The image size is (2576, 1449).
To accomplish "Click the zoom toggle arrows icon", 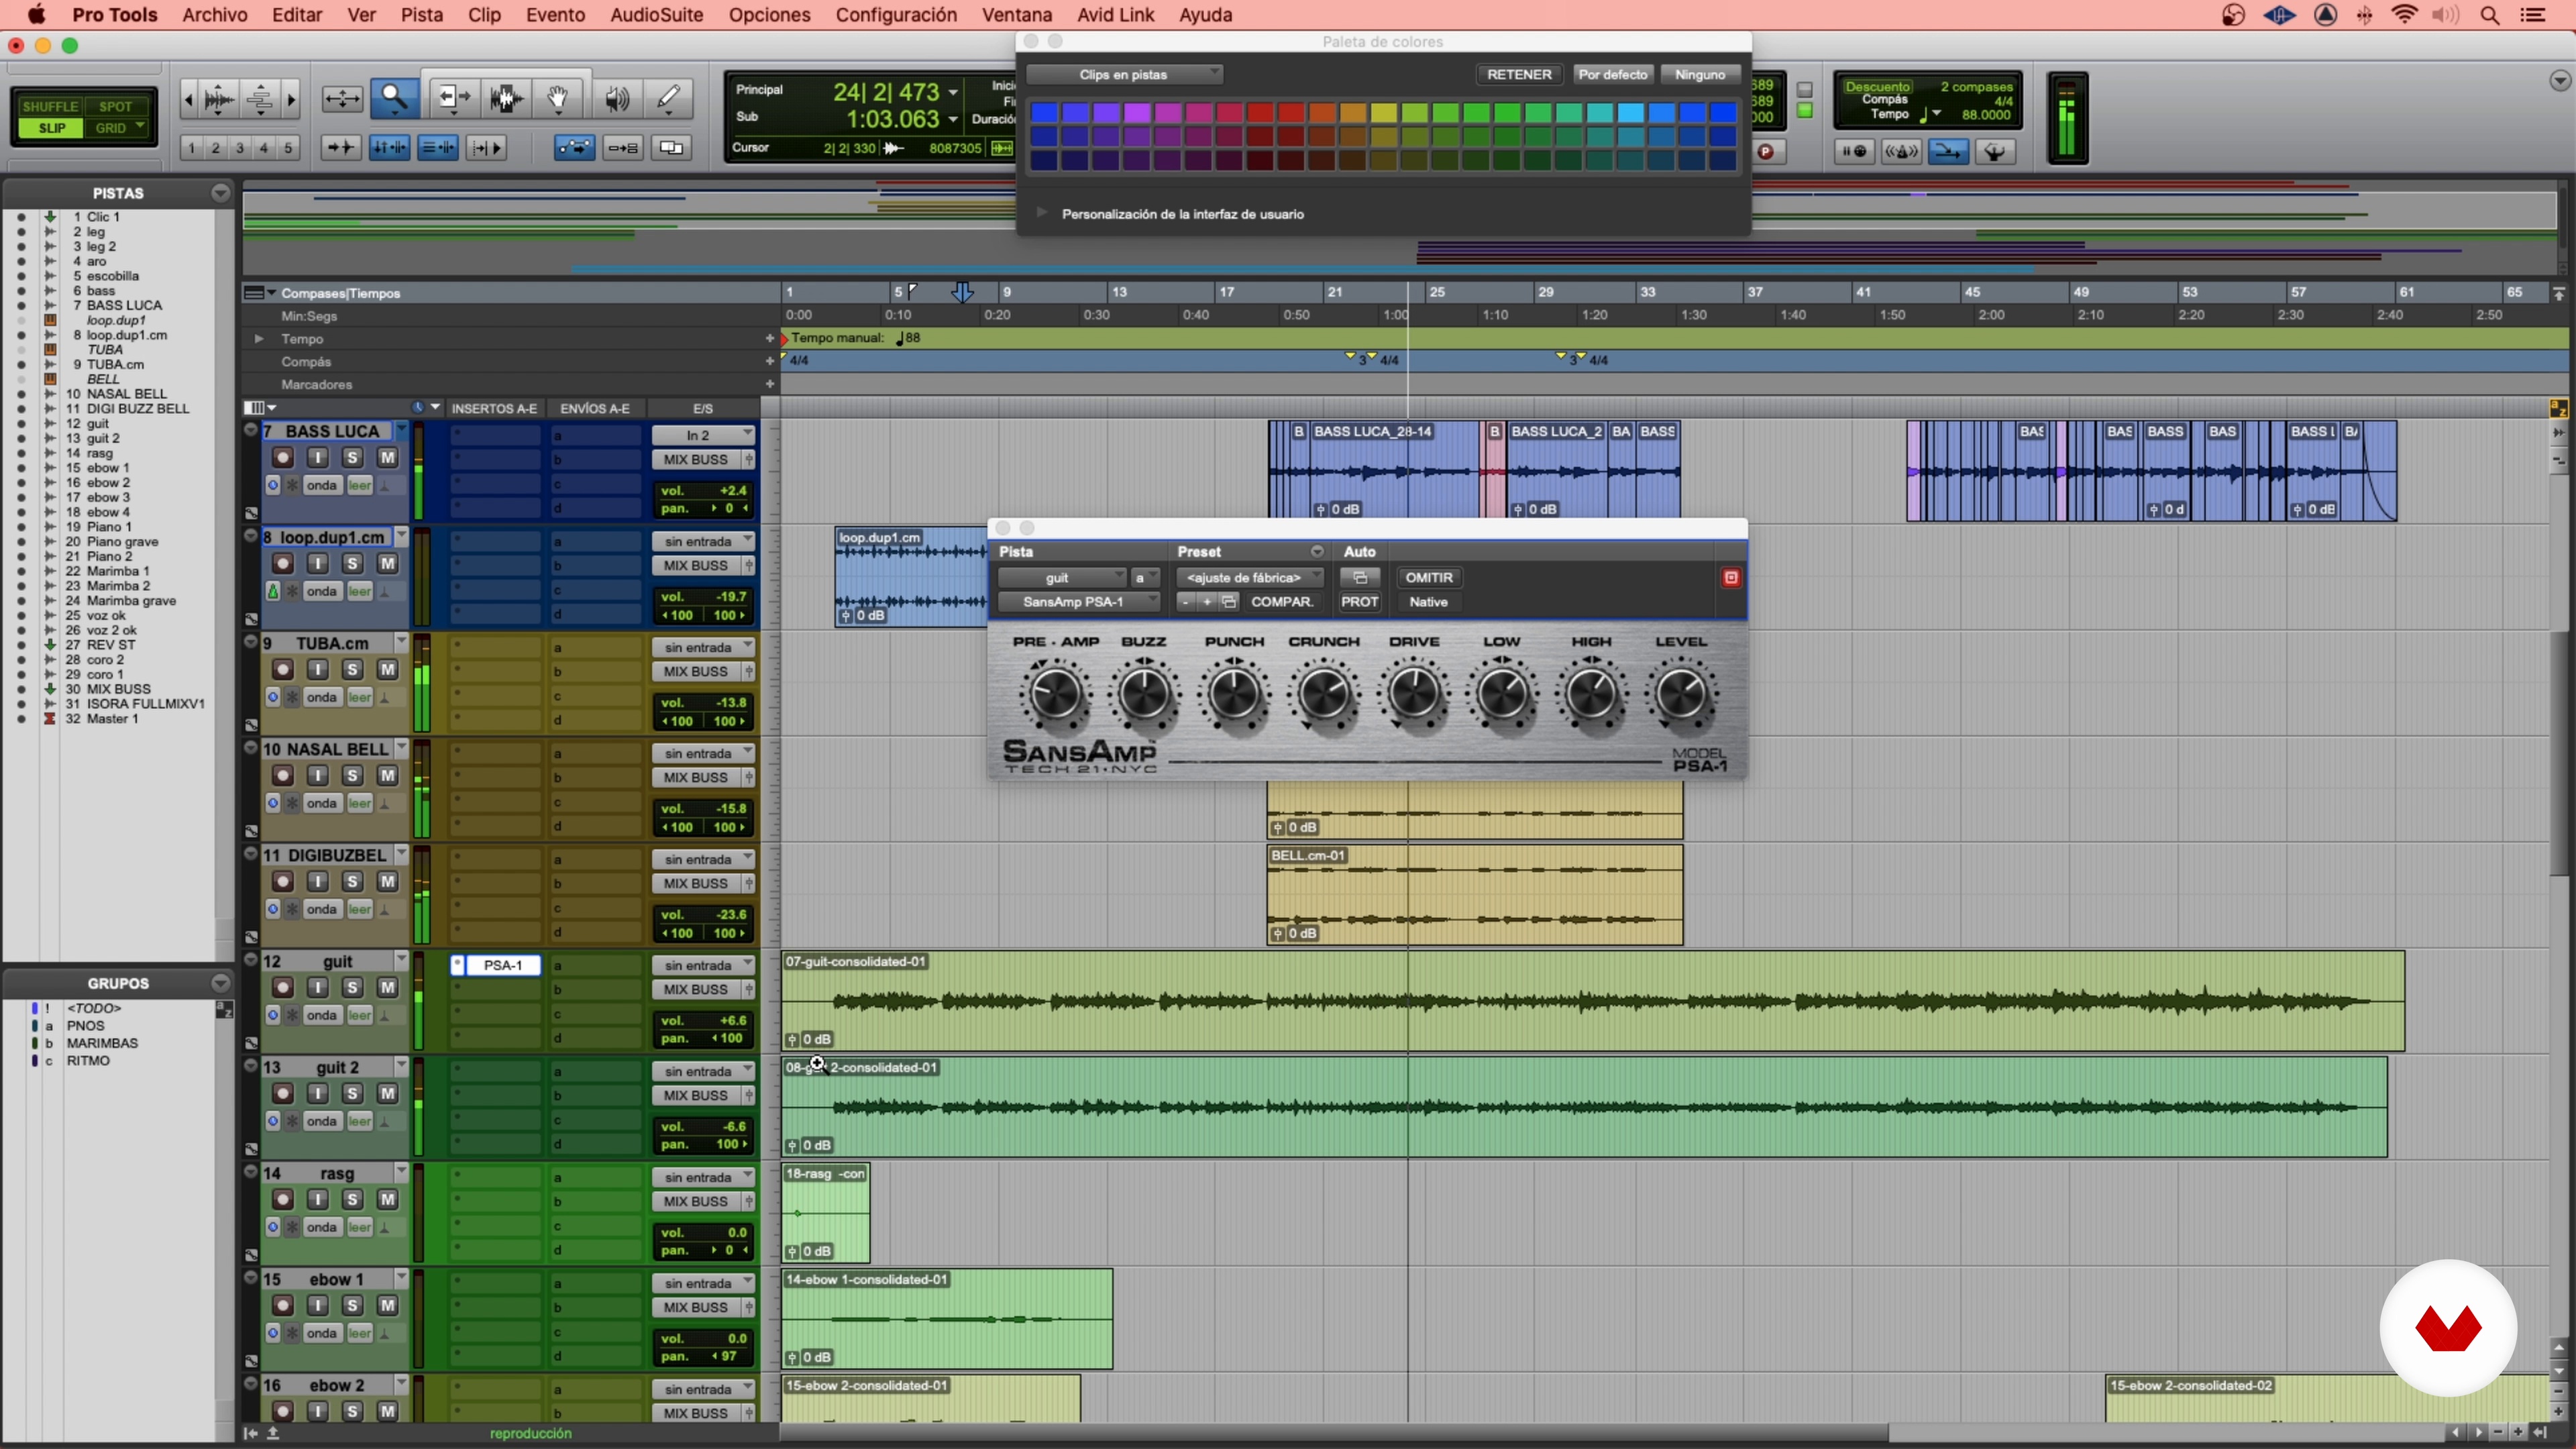I will pos(342,98).
